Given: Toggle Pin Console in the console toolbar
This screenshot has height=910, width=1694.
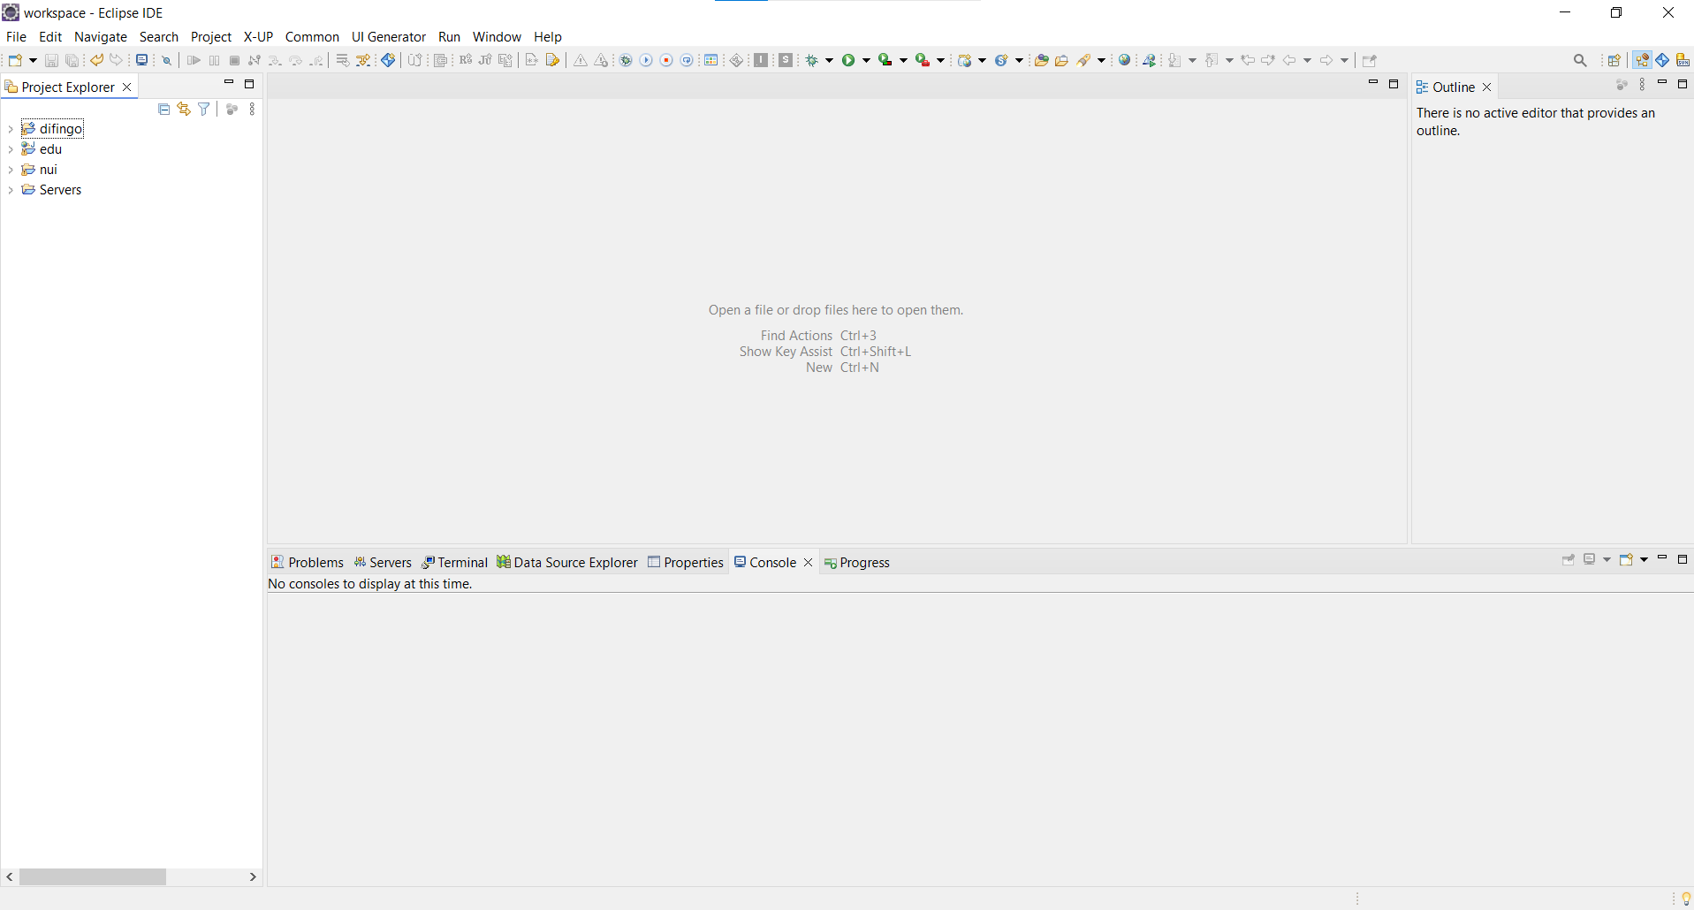Looking at the screenshot, I should (1569, 560).
